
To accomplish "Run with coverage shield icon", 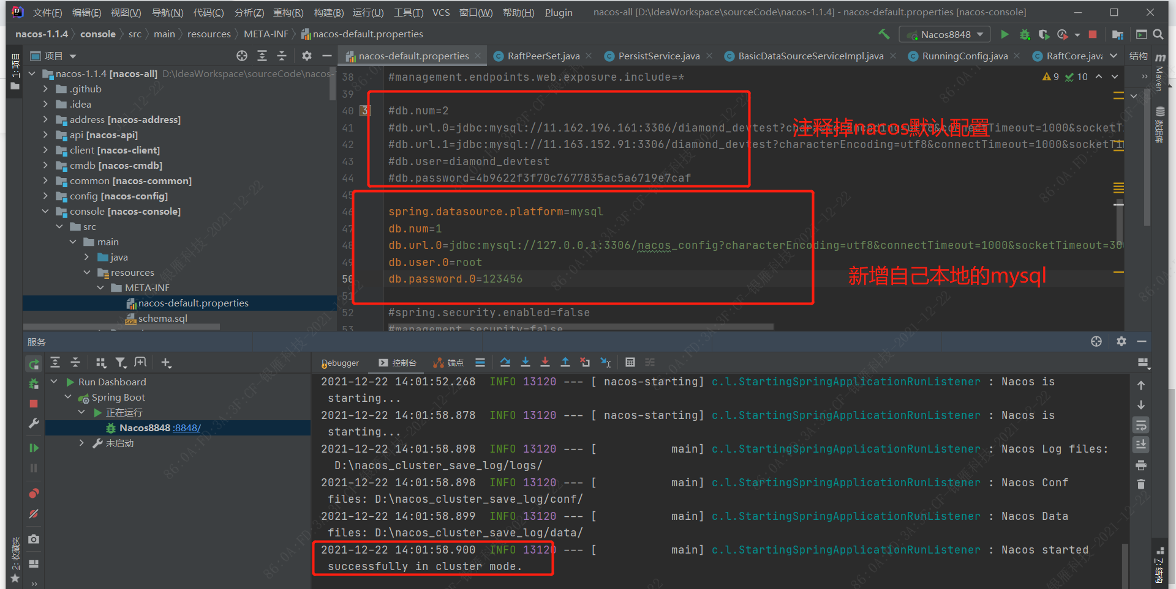I will [1044, 34].
